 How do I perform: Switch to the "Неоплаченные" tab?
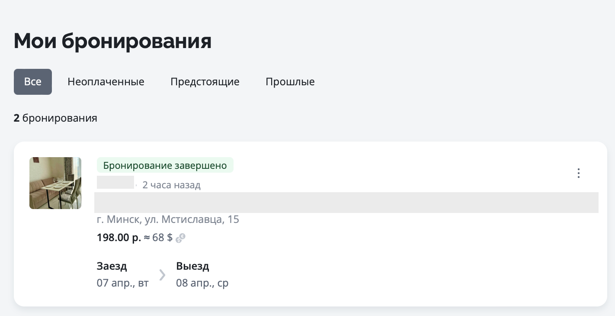[106, 82]
